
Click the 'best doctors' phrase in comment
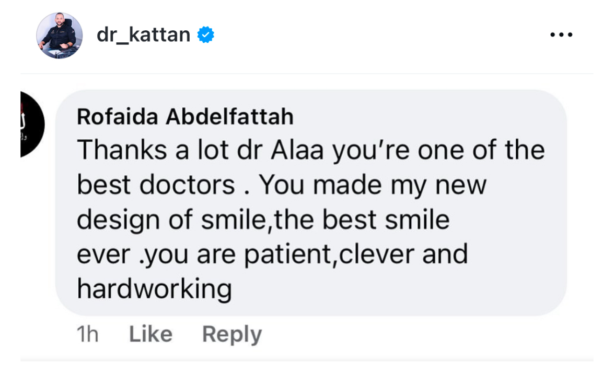(x=156, y=185)
